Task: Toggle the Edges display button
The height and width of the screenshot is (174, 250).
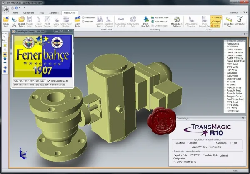Action: click(215, 22)
